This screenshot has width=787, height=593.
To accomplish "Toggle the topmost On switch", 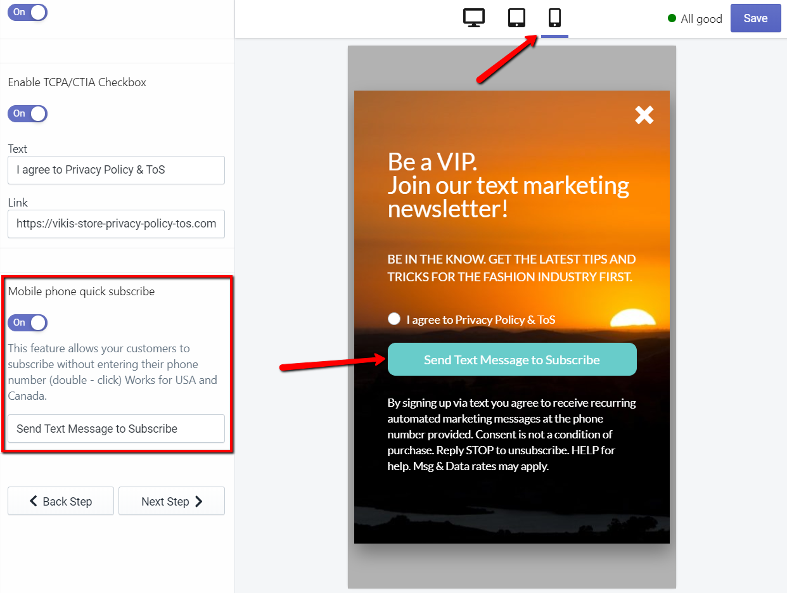I will click(x=27, y=12).
